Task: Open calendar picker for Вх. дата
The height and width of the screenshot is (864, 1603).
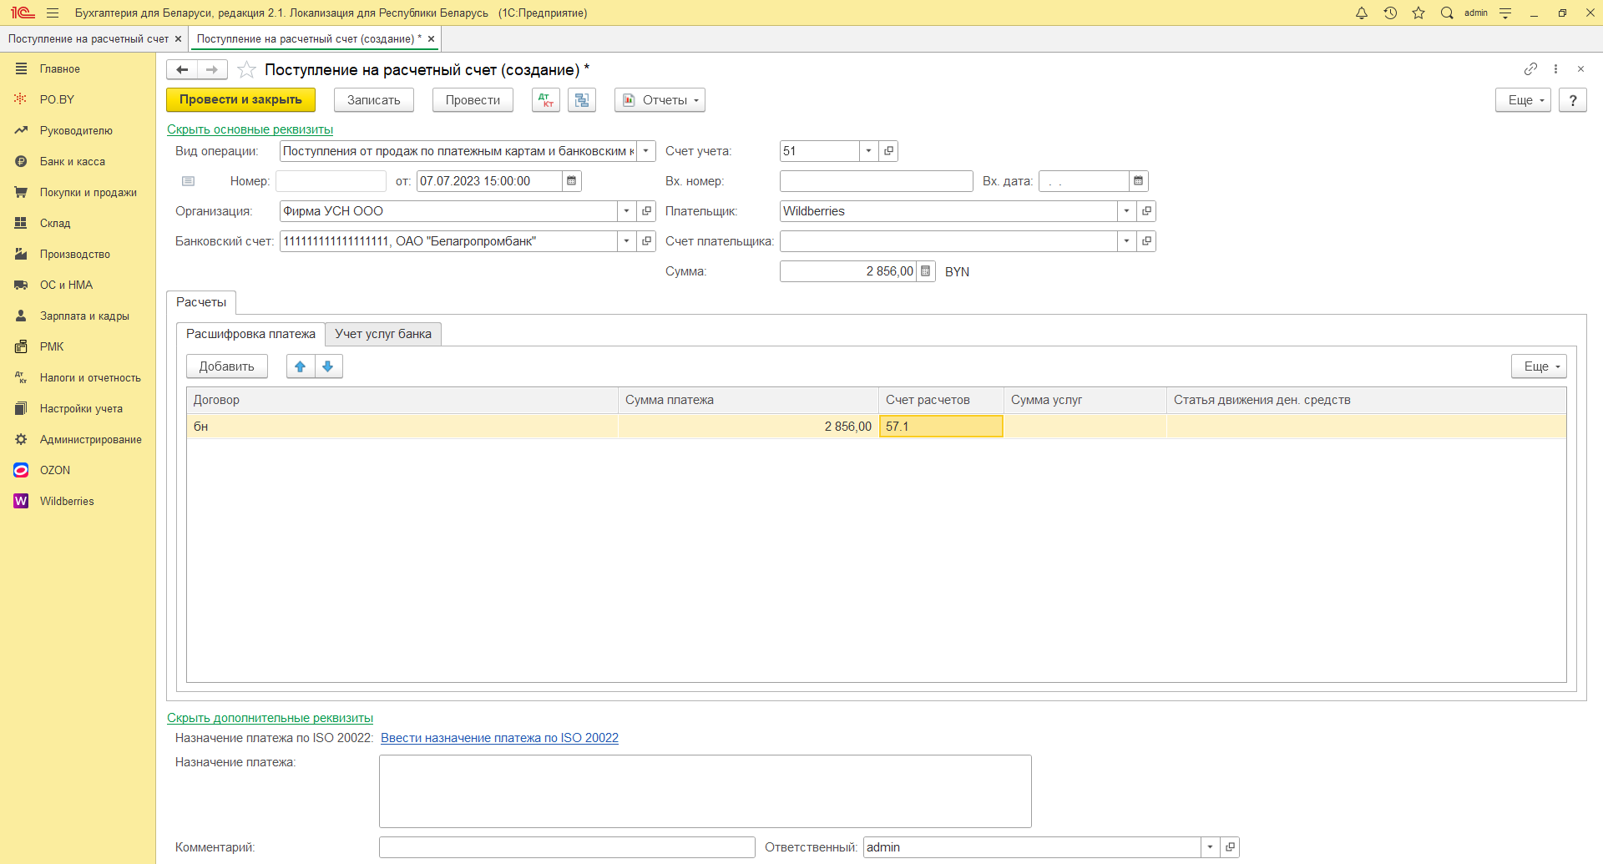Action: coord(1139,181)
